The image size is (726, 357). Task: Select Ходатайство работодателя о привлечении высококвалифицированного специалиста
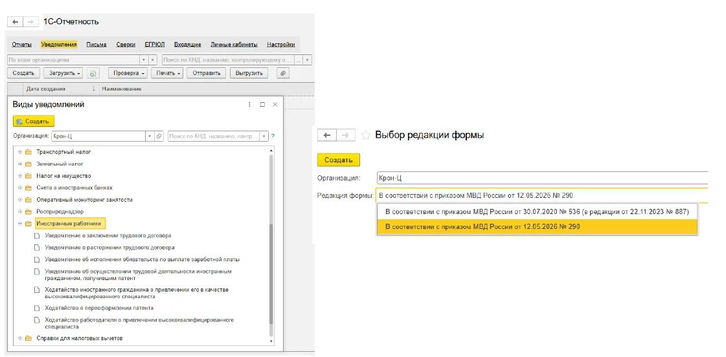point(139,323)
